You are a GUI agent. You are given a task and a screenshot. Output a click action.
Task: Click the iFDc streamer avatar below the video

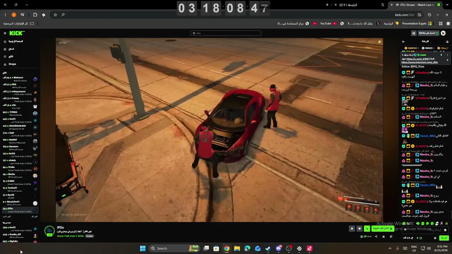49,231
